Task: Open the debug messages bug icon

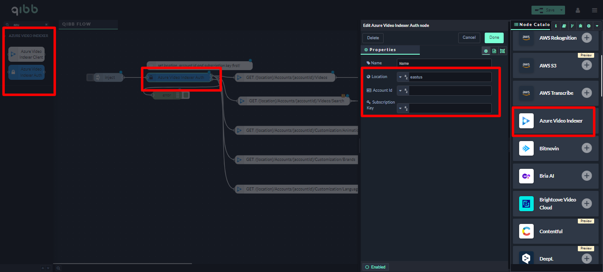Action: [x=580, y=26]
